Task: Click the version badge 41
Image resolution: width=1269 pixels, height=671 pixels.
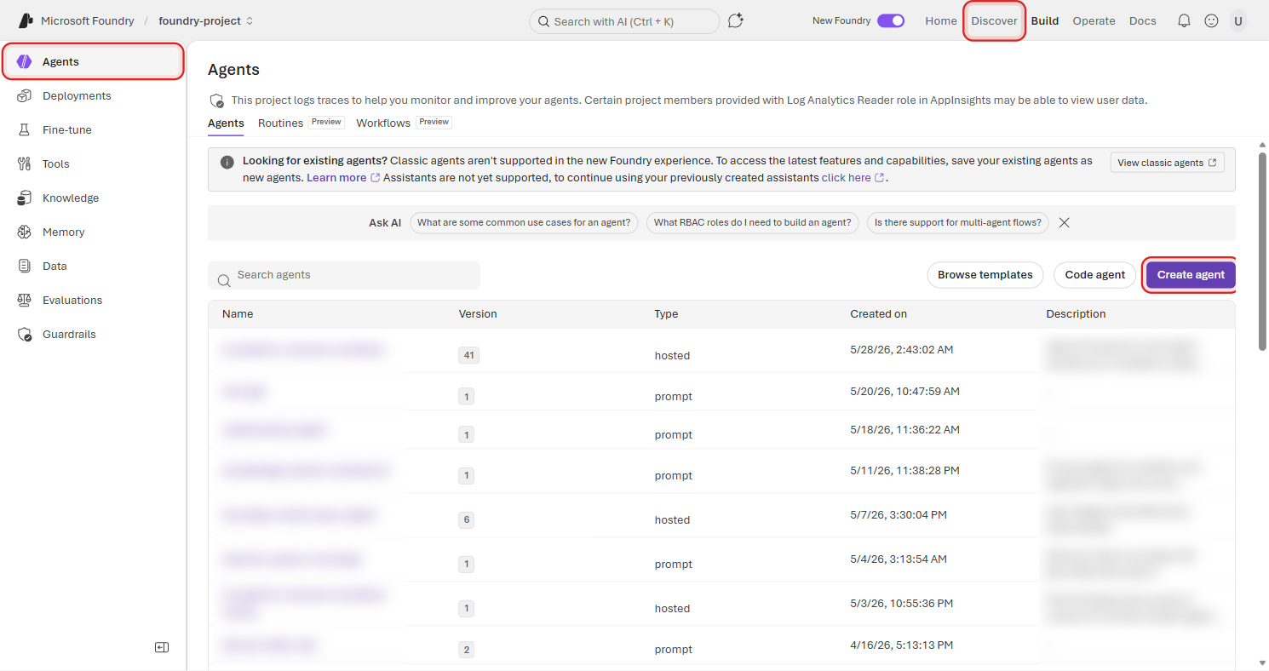Action: [468, 355]
